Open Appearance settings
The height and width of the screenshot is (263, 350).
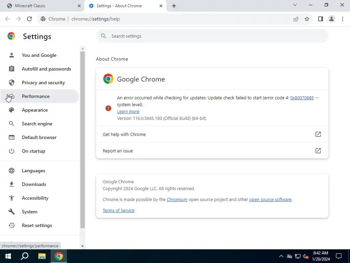[39, 110]
